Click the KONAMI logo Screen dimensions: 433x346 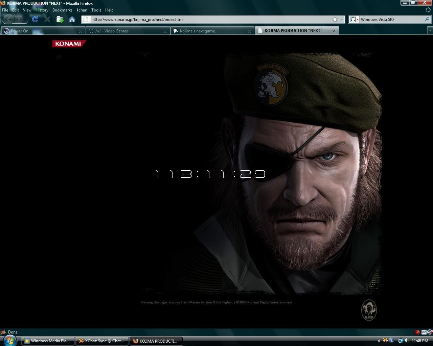click(69, 44)
